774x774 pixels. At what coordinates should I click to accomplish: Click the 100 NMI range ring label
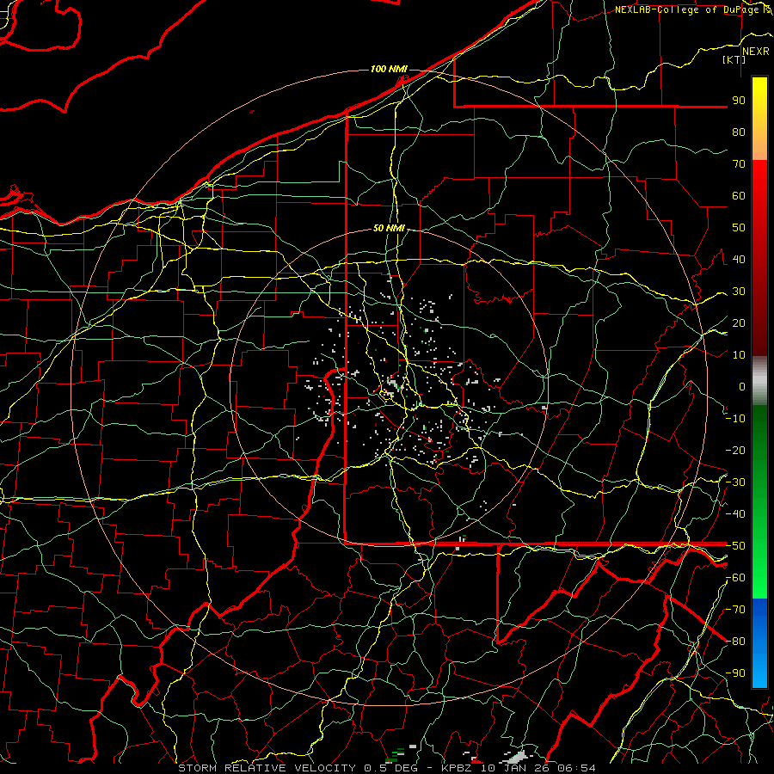click(x=389, y=69)
